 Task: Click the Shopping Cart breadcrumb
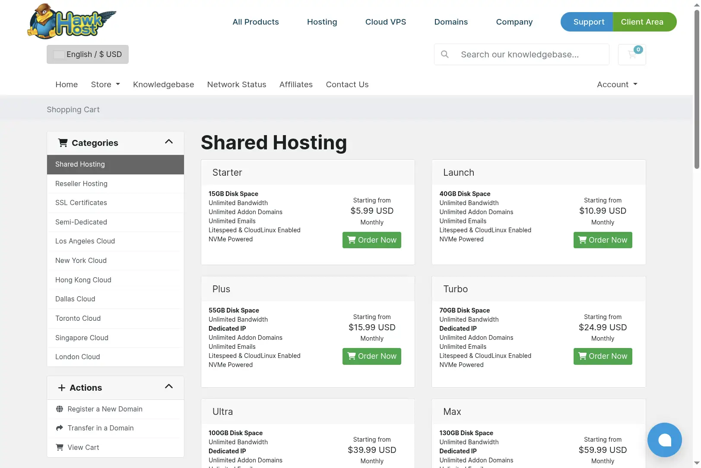[73, 110]
